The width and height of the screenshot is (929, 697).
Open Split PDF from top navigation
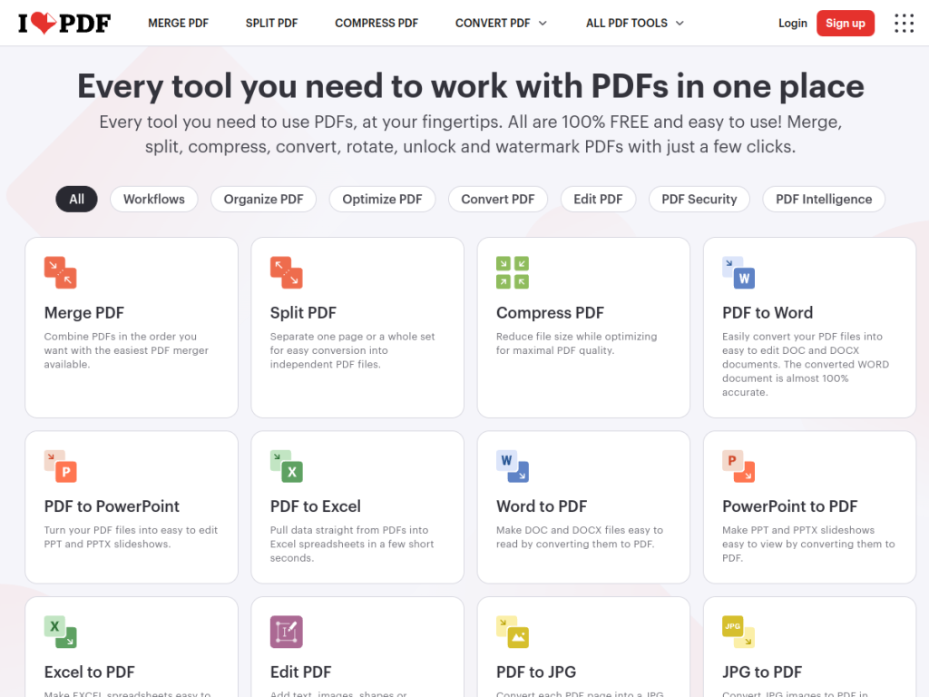pos(272,23)
